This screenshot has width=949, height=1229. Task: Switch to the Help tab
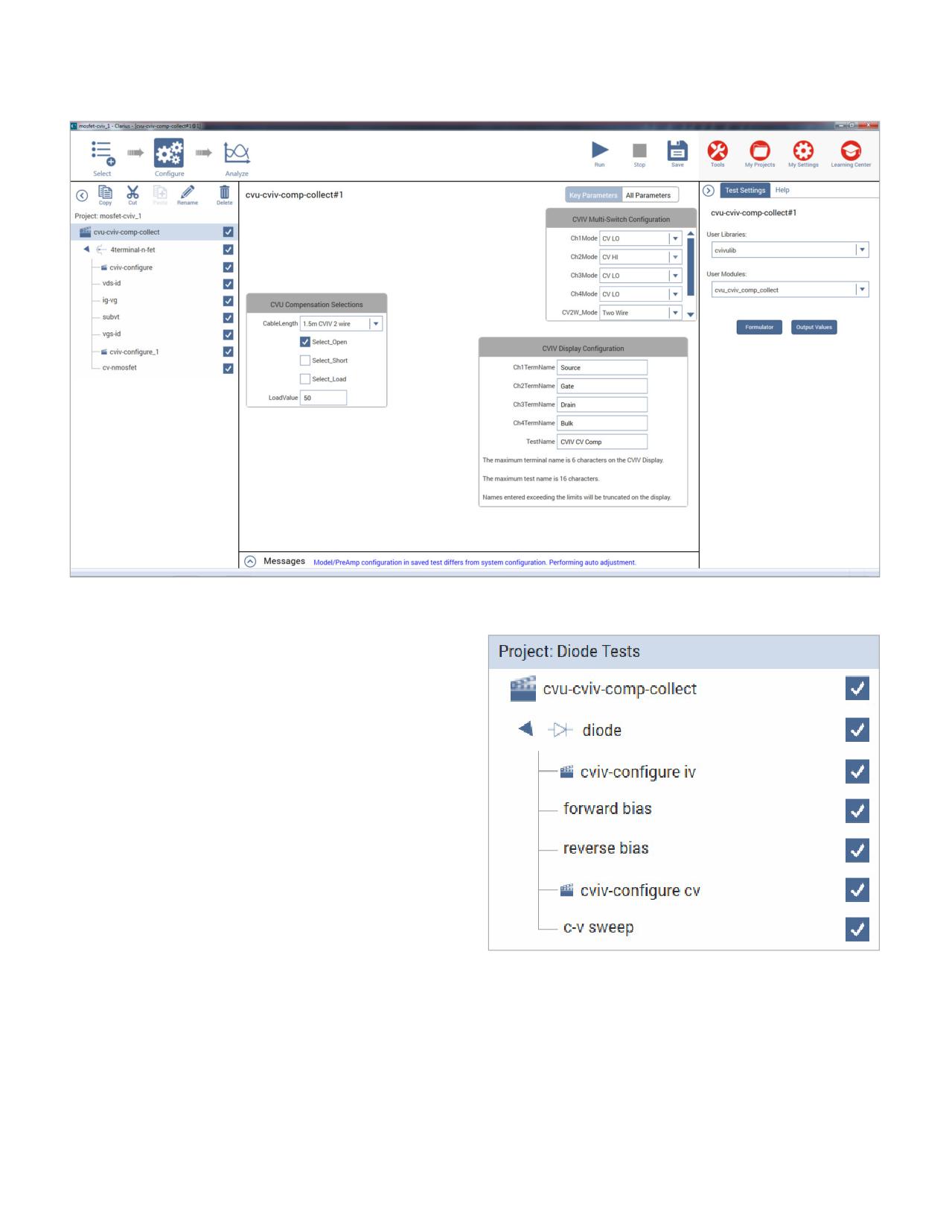[x=782, y=190]
